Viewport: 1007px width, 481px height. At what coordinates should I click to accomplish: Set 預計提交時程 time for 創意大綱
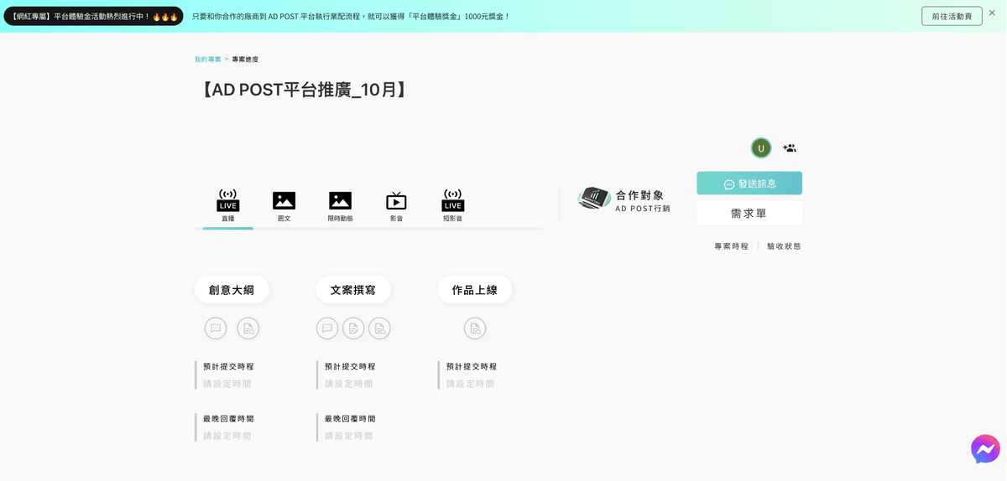point(227,384)
